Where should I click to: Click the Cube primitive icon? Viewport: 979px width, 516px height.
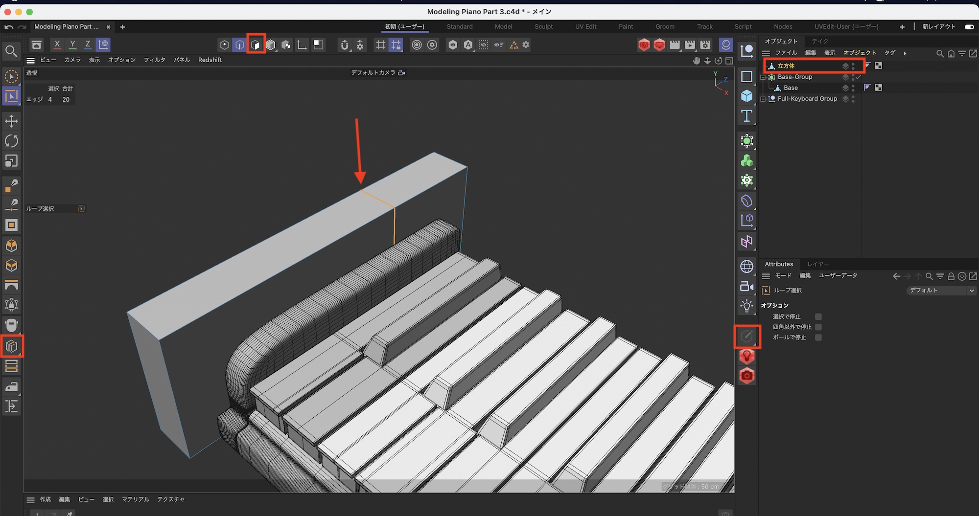746,96
